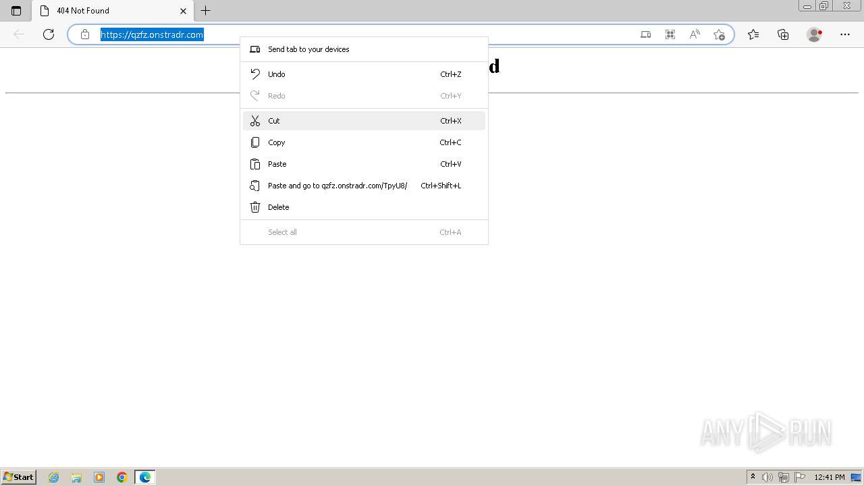Image resolution: width=864 pixels, height=486 pixels.
Task: Click the QR code address bar icon
Action: (x=670, y=34)
